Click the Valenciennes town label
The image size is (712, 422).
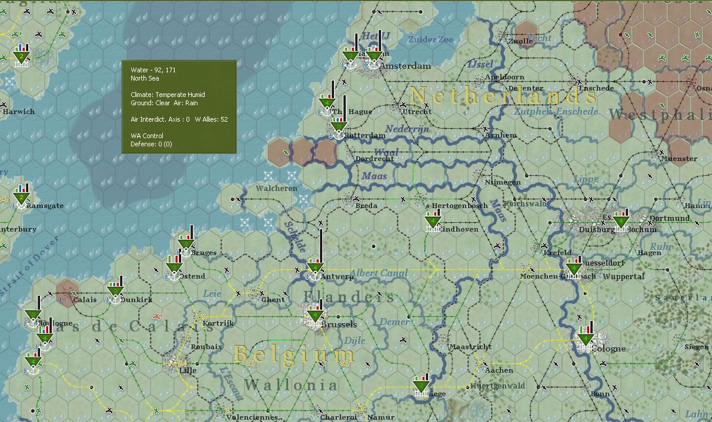tap(252, 417)
